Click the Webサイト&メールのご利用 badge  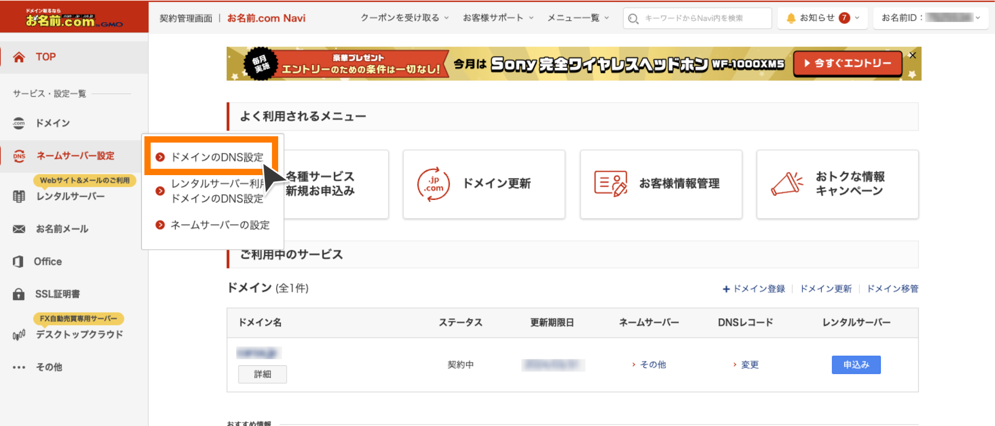[85, 181]
